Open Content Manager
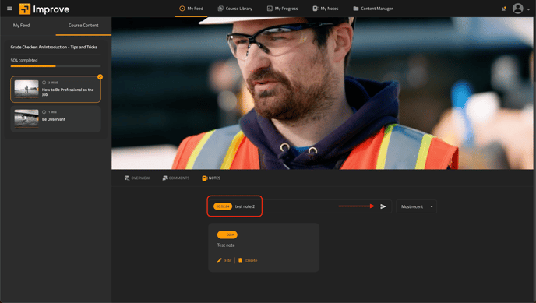 (373, 9)
